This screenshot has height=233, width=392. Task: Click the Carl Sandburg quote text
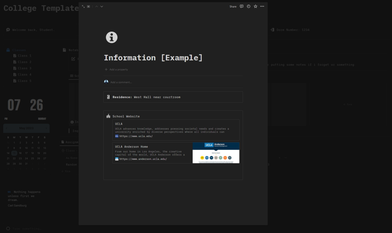[24, 196]
